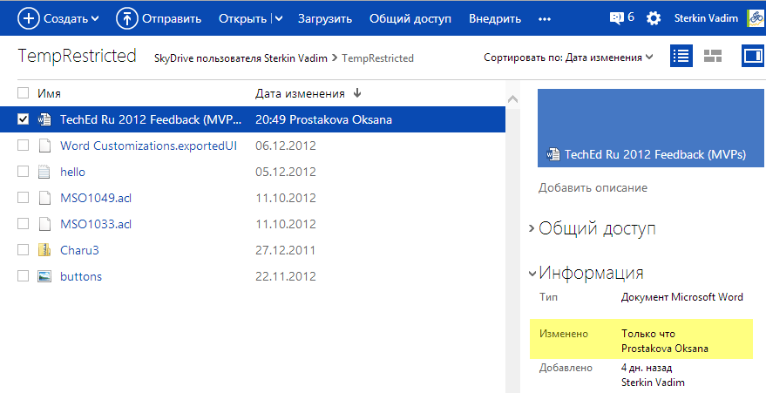Open the MSO1049.acl file link

(x=96, y=198)
